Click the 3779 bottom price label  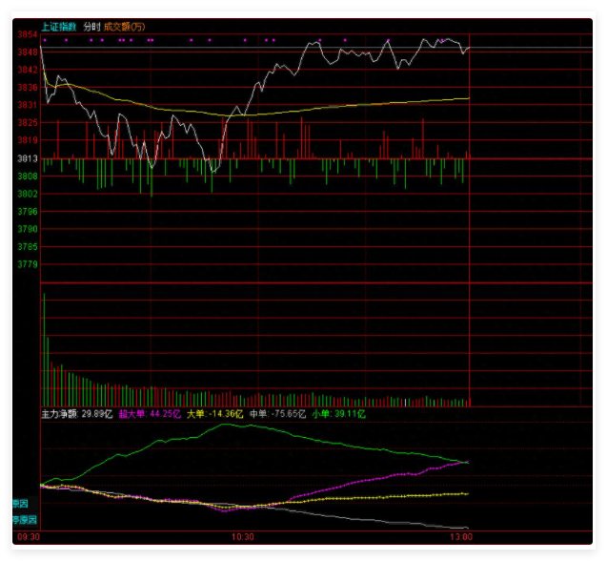pos(28,264)
